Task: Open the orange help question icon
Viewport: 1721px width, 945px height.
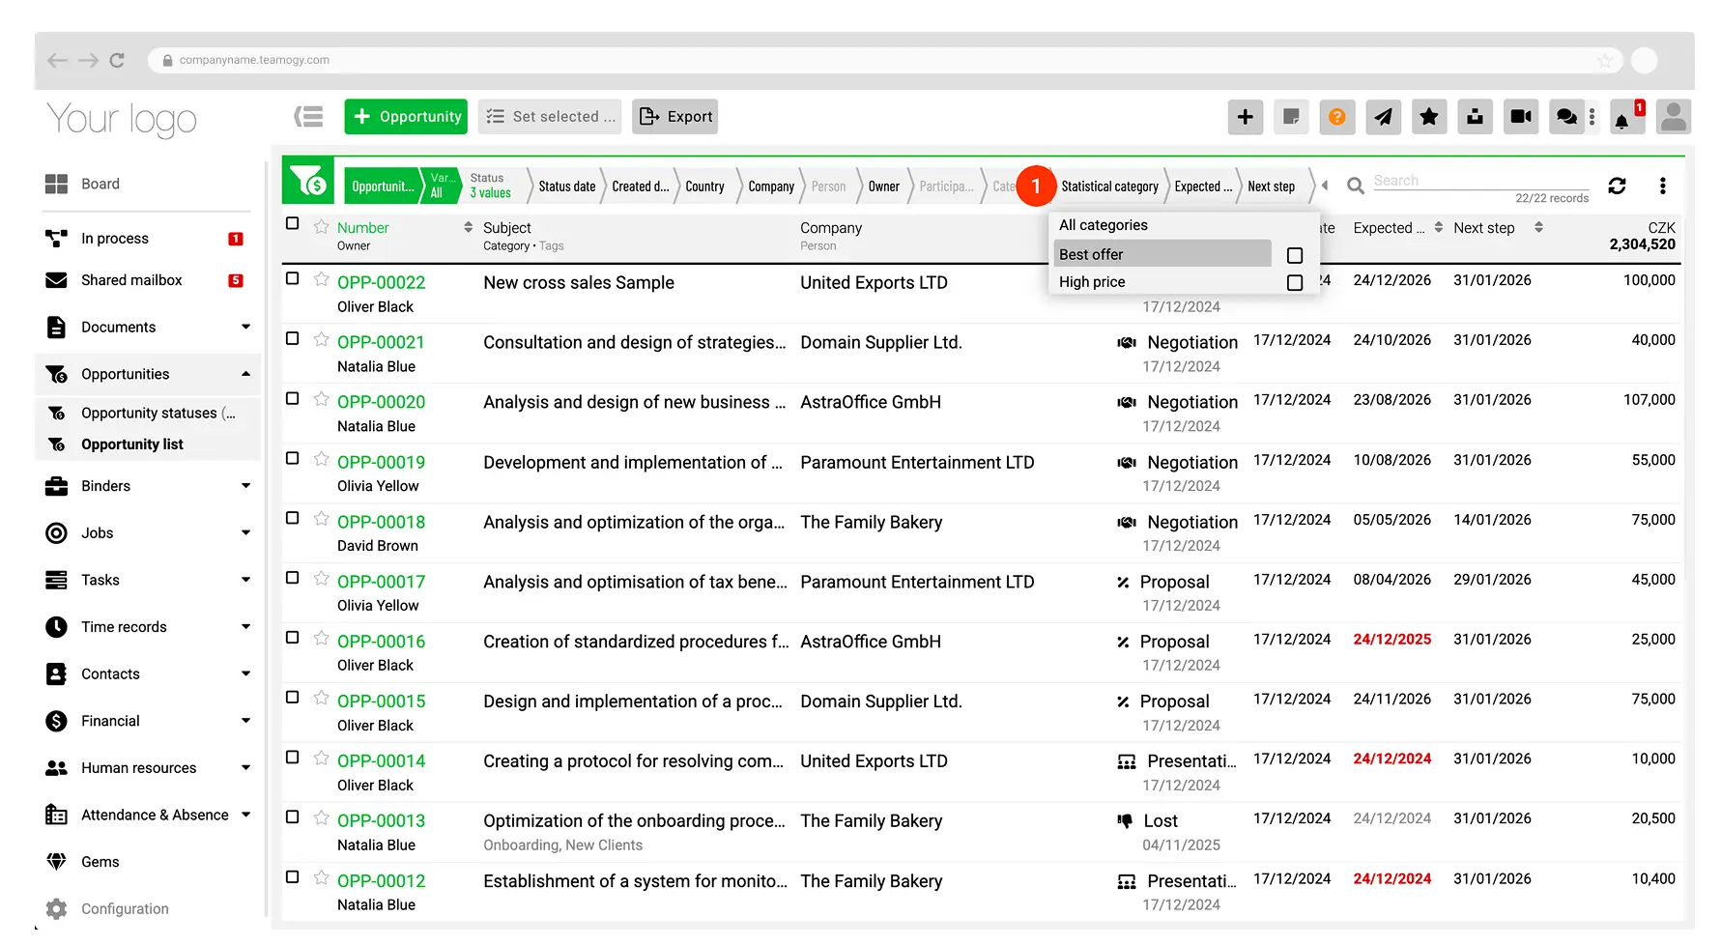Action: pos(1336,117)
